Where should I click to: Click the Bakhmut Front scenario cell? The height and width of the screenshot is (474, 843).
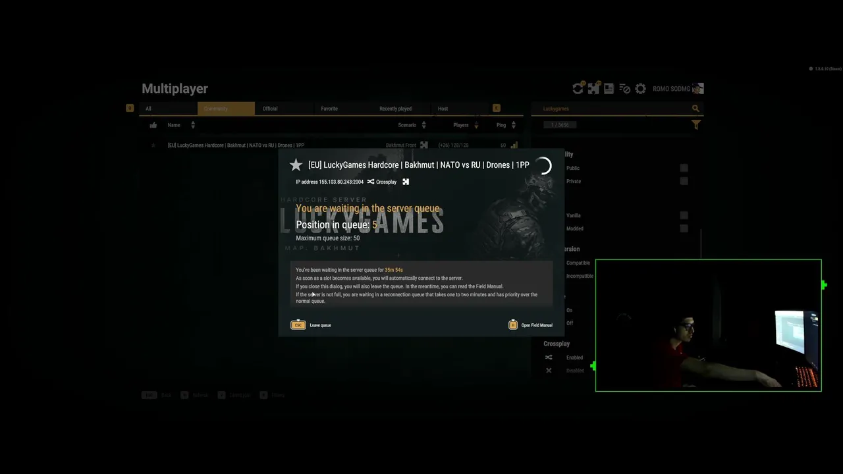[x=401, y=145]
